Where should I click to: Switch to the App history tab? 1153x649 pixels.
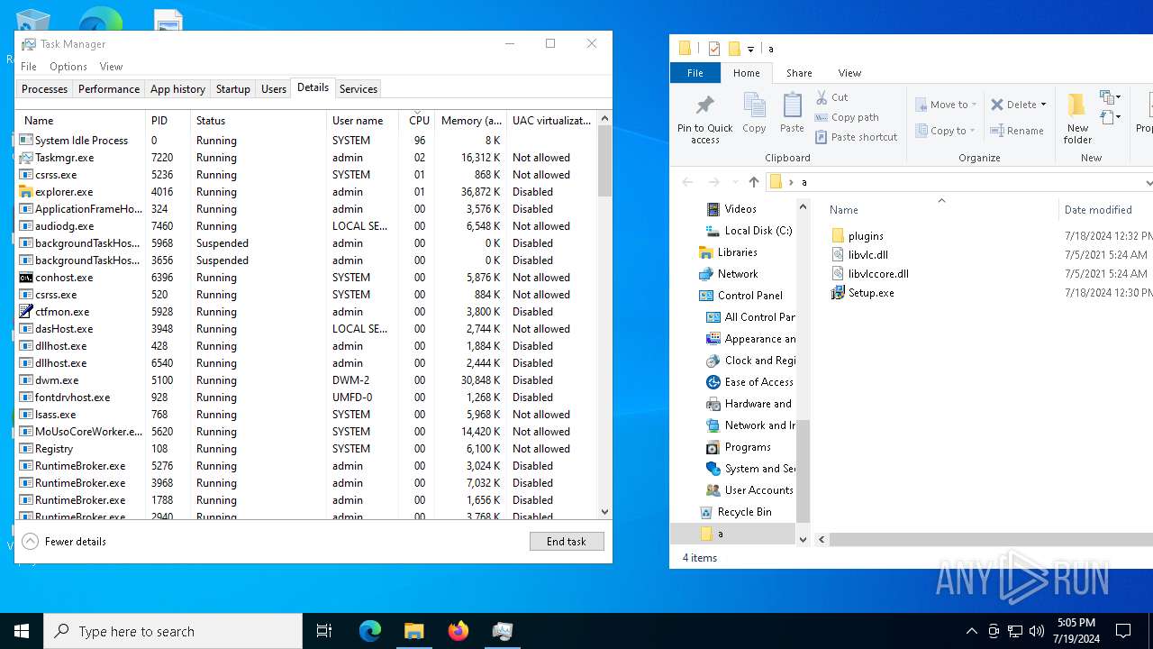point(177,89)
